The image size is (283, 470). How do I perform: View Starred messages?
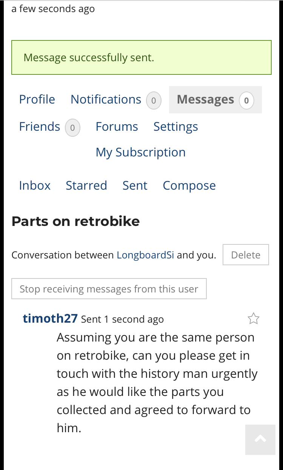click(86, 186)
